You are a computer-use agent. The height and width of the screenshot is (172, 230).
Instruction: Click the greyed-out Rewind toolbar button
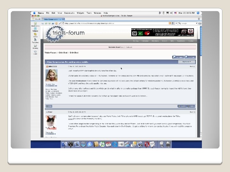[43, 23]
